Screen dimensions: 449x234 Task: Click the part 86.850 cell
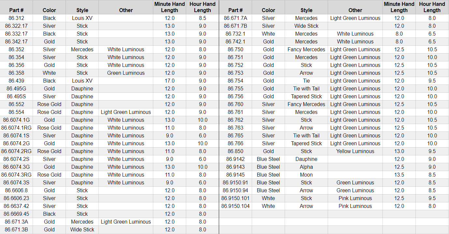[x=235, y=151]
